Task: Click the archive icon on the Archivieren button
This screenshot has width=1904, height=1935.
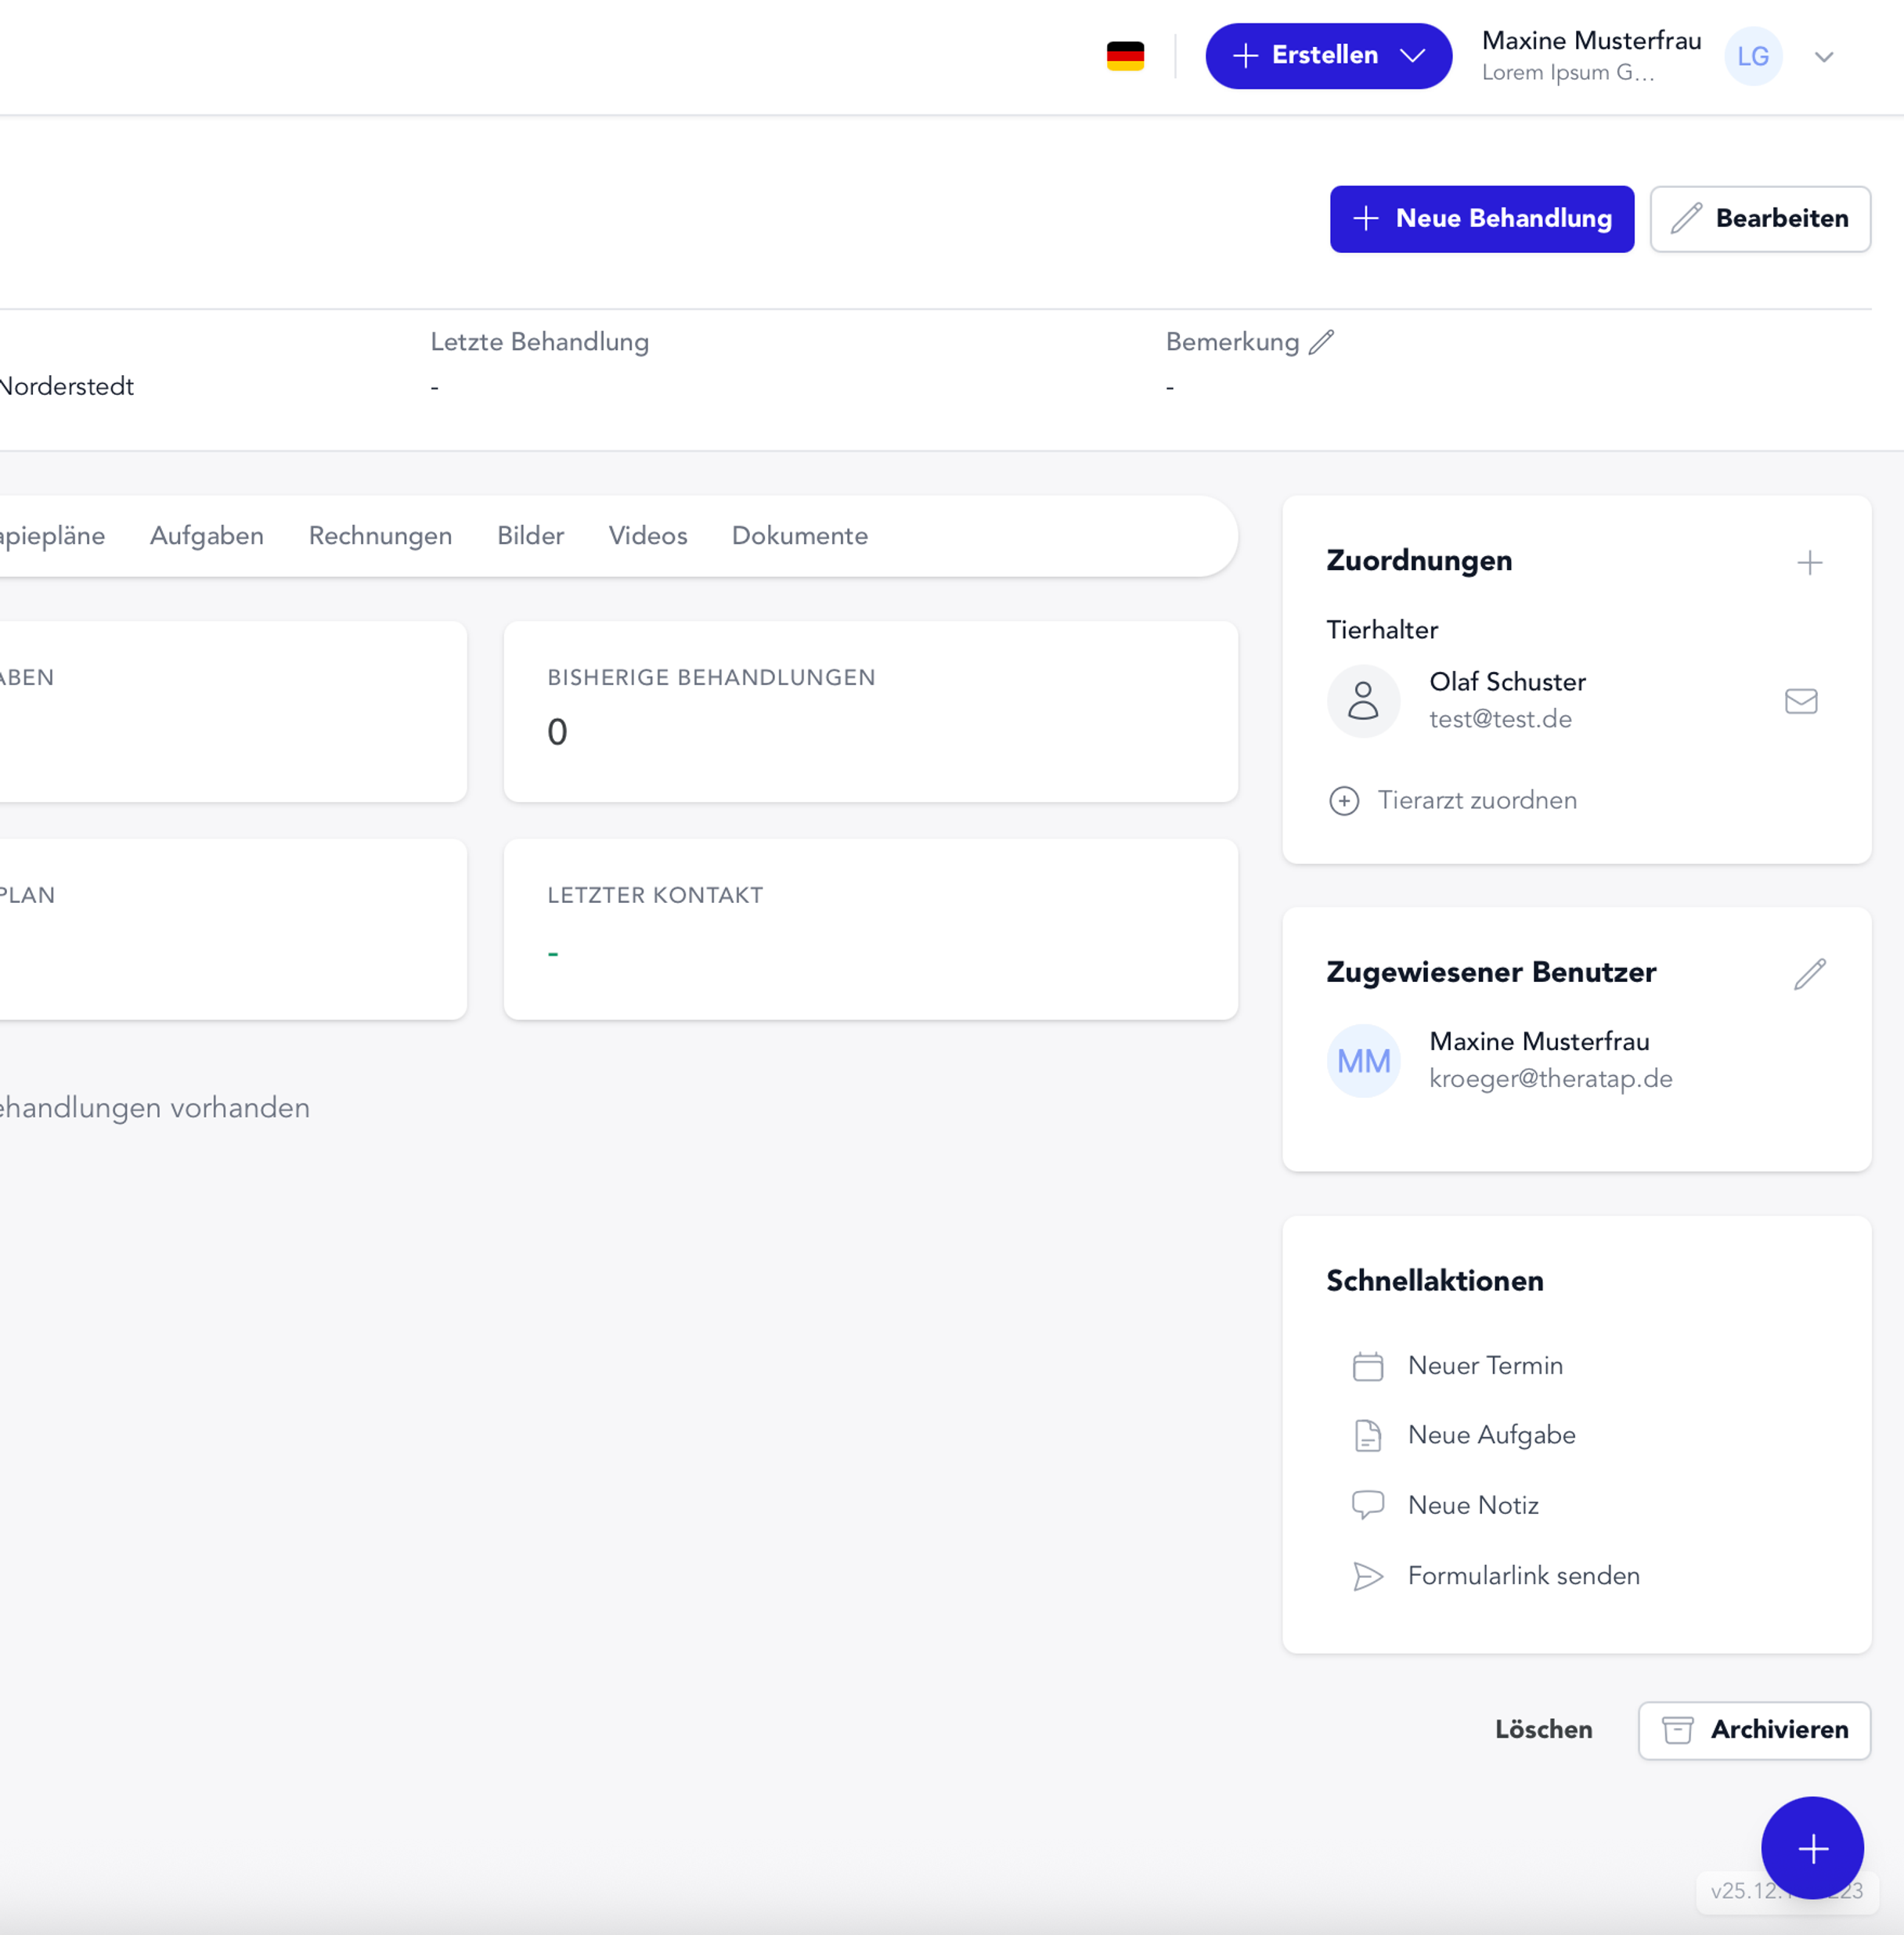Action: pyautogui.click(x=1678, y=1730)
